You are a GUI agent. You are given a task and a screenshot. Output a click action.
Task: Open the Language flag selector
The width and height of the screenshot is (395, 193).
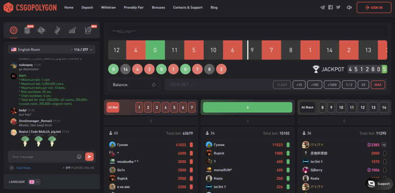[34, 182]
